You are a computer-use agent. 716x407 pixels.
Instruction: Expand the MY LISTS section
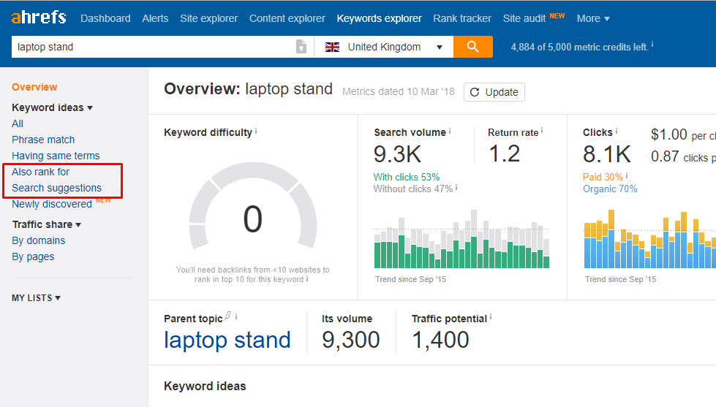pyautogui.click(x=36, y=298)
